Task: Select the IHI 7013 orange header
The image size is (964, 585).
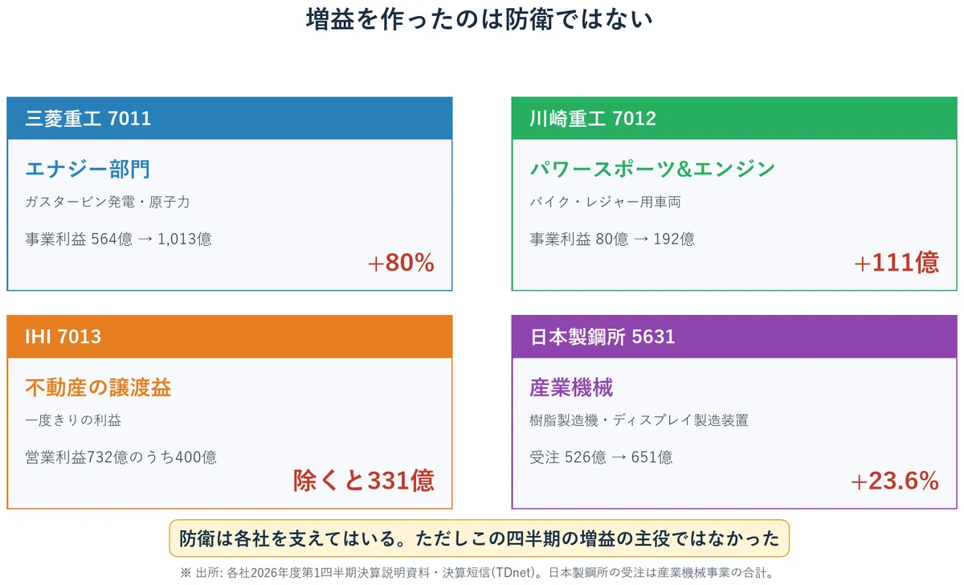Action: click(230, 337)
